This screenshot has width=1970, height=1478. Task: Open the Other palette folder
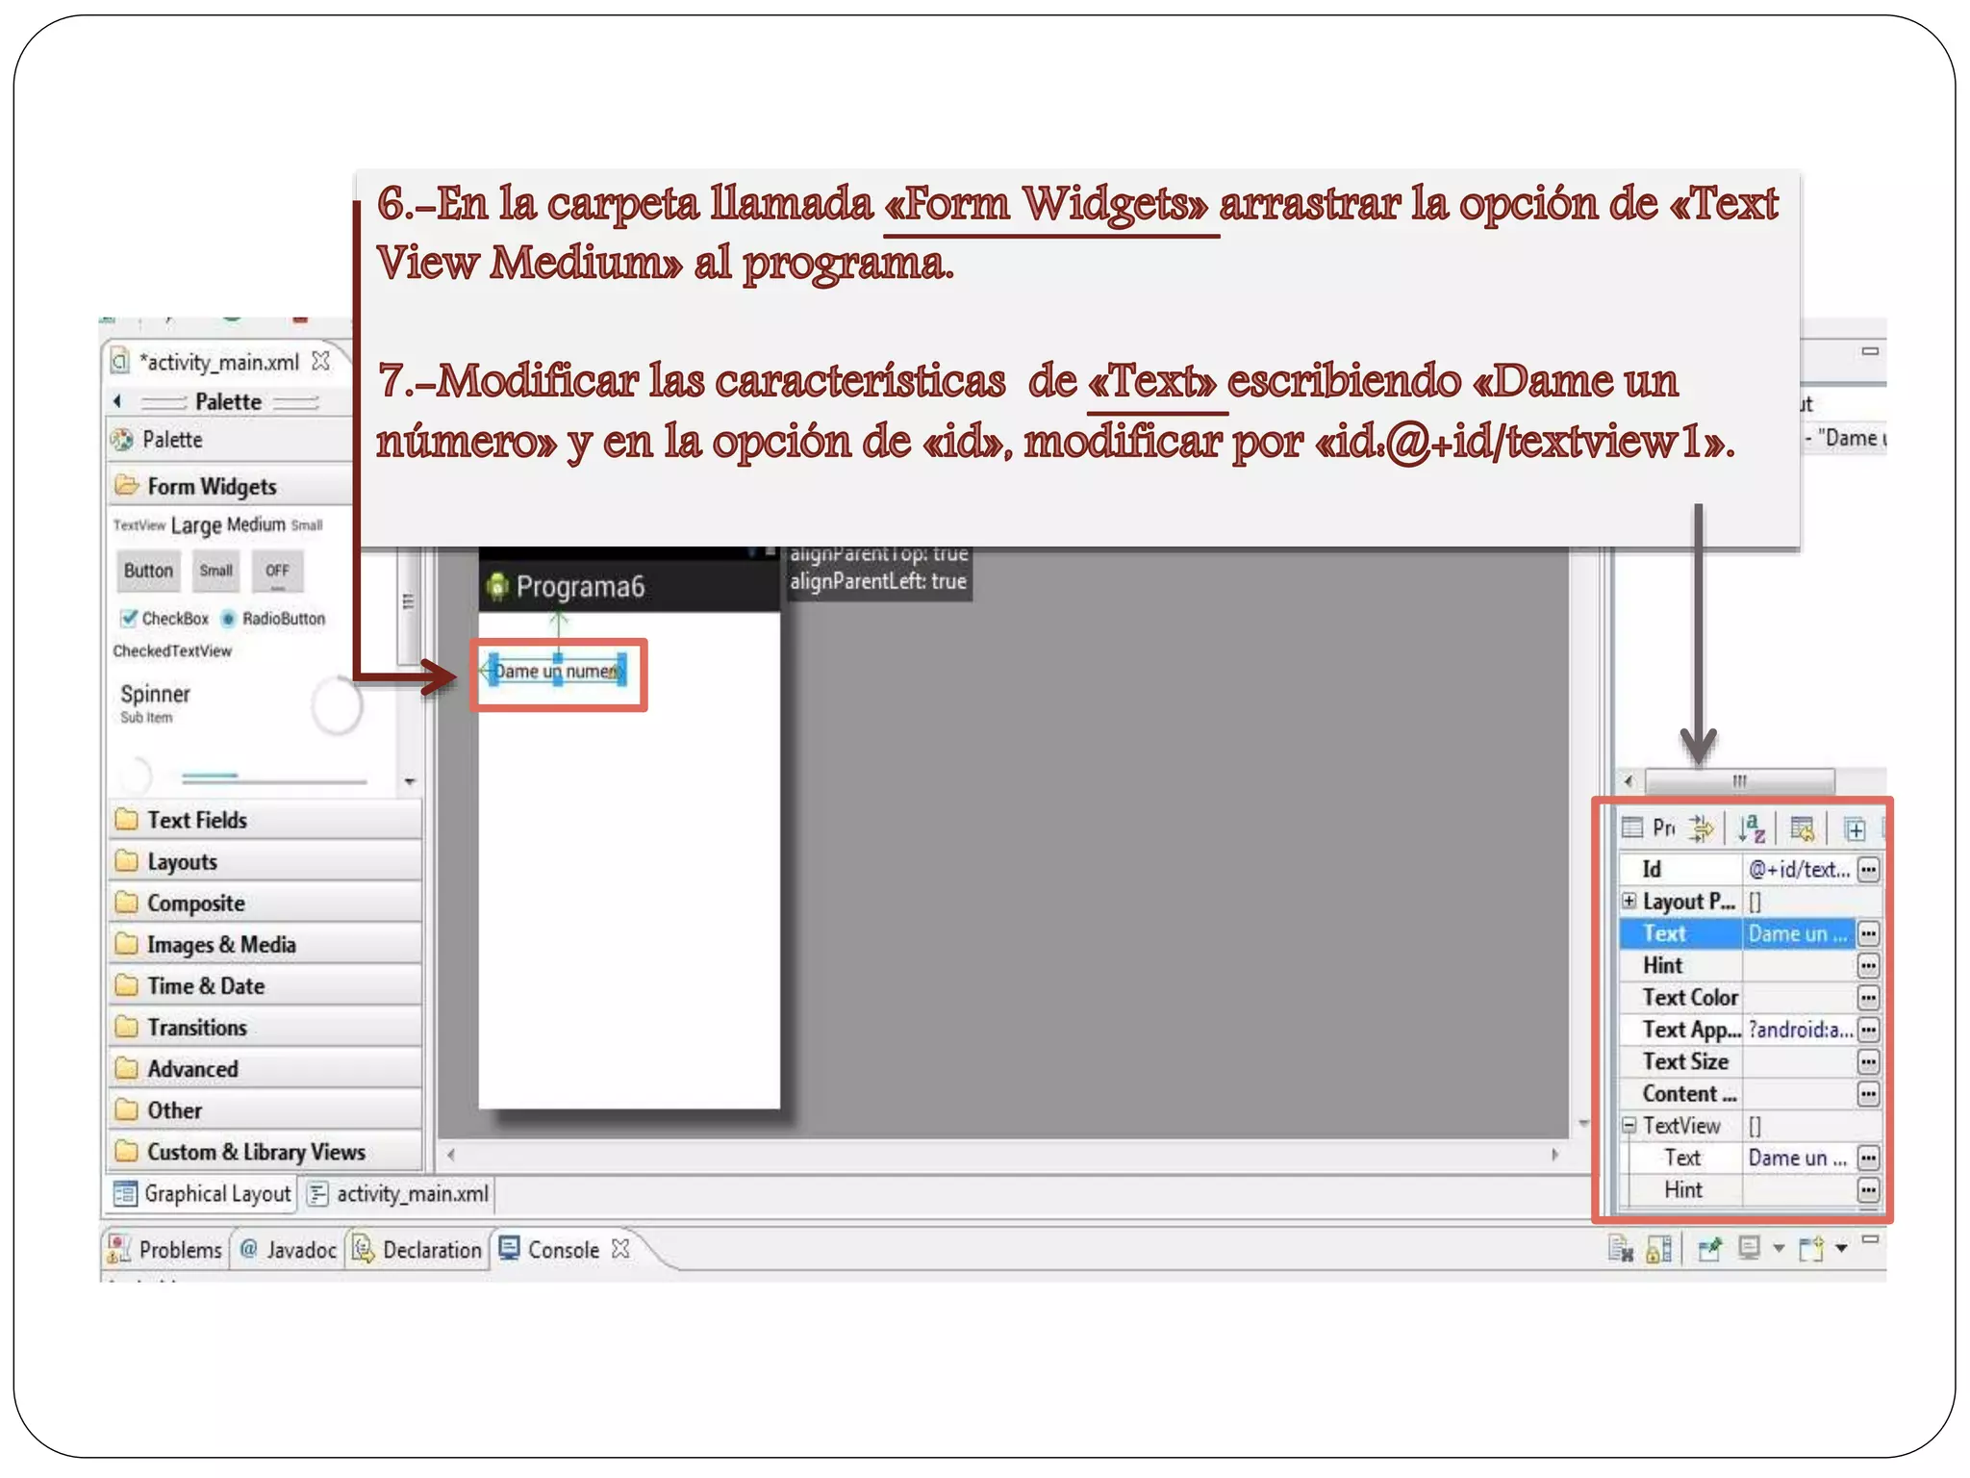pos(265,1109)
